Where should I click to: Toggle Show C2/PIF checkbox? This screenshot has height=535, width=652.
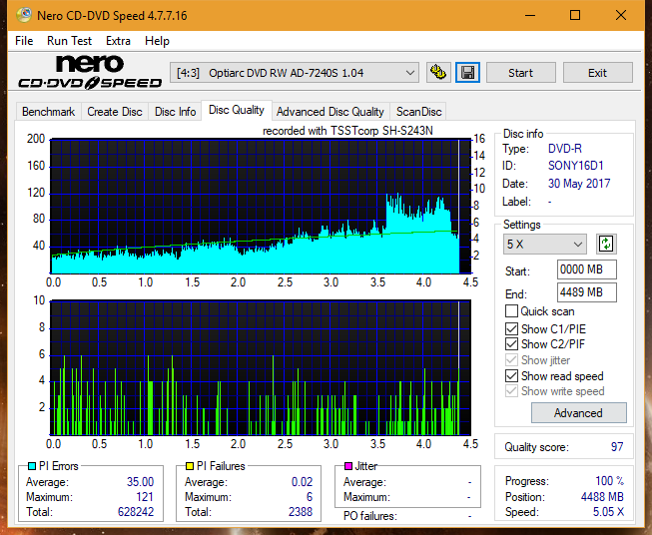(511, 344)
